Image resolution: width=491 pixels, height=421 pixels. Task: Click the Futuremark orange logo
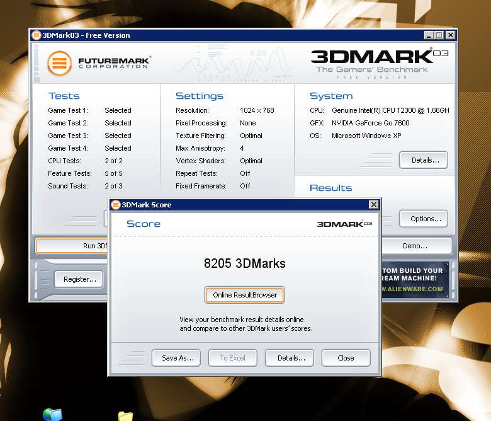[60, 63]
